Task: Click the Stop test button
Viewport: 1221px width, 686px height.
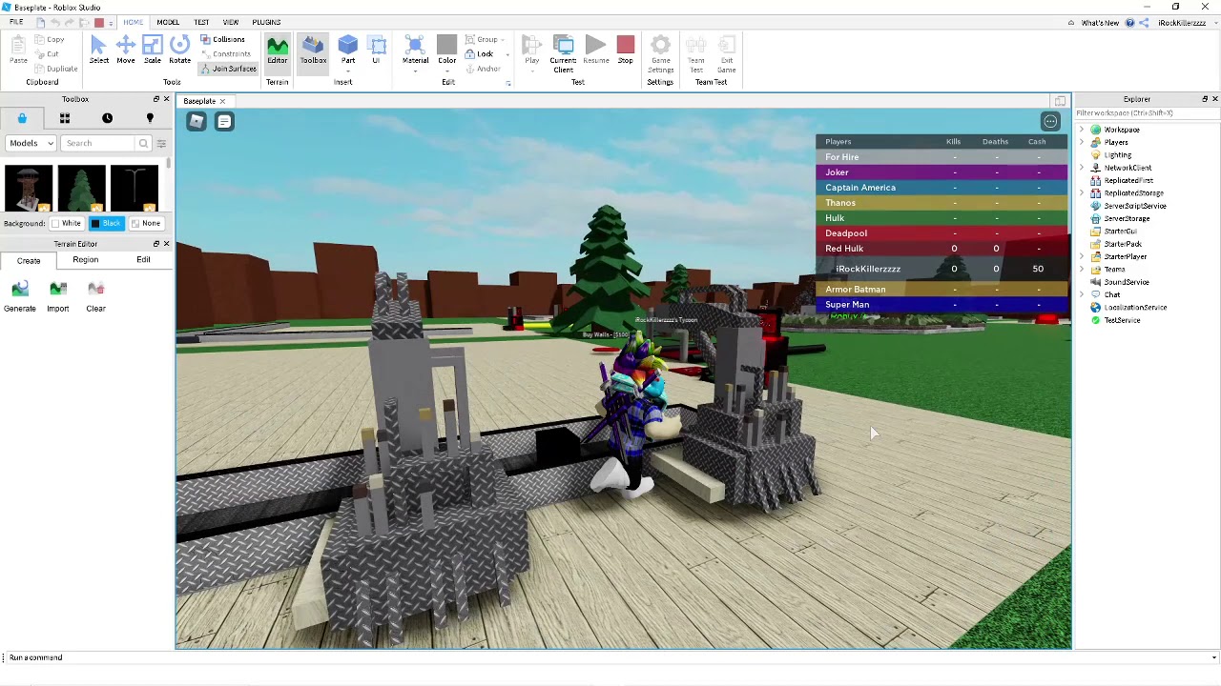Action: pos(625,50)
